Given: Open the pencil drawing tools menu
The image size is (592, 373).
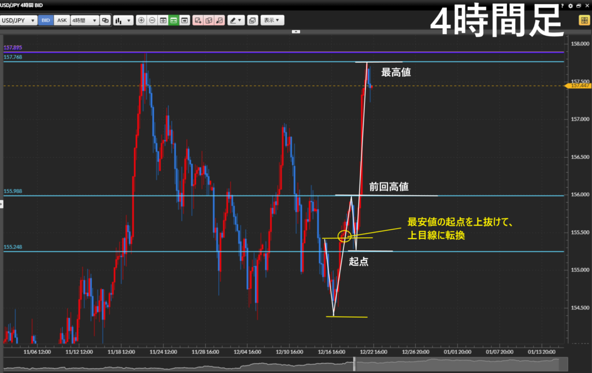Looking at the screenshot, I should coord(235,20).
